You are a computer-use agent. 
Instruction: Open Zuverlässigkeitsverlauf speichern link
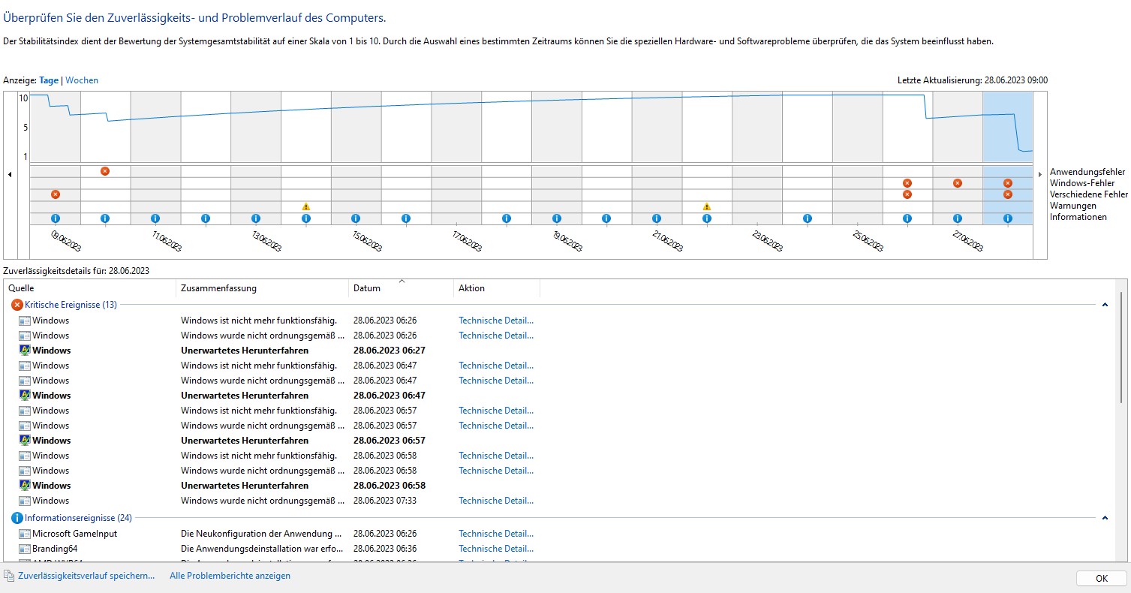point(86,576)
